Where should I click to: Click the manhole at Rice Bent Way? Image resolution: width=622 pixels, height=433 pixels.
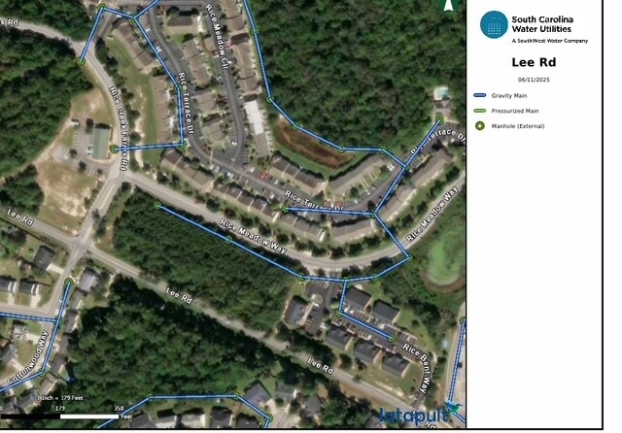pyautogui.click(x=392, y=338)
